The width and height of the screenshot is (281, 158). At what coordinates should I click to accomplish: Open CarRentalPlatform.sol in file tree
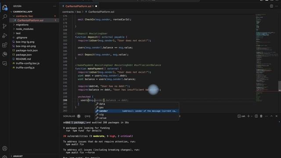(30, 20)
